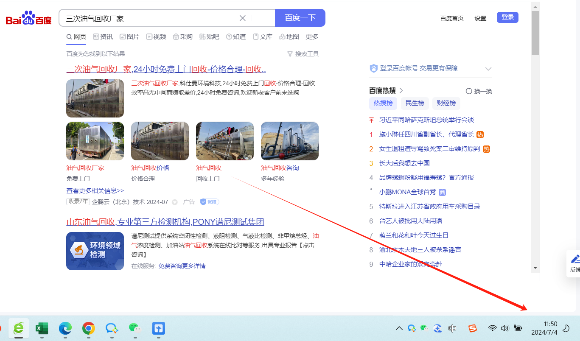The image size is (580, 341).
Task: Click the 三次油气回收厂家 search input field
Action: [149, 18]
